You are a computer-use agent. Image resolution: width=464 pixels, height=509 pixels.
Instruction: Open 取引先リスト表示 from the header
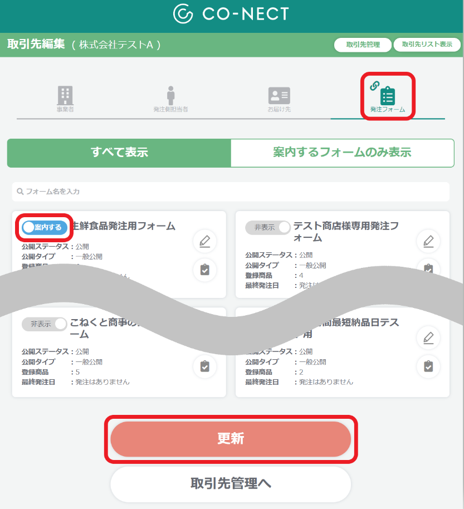coord(427,45)
